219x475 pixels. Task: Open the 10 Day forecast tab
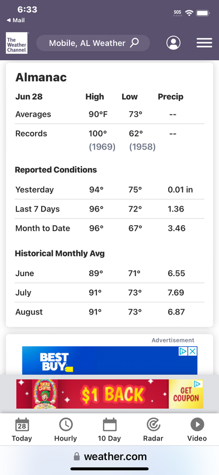tap(109, 430)
